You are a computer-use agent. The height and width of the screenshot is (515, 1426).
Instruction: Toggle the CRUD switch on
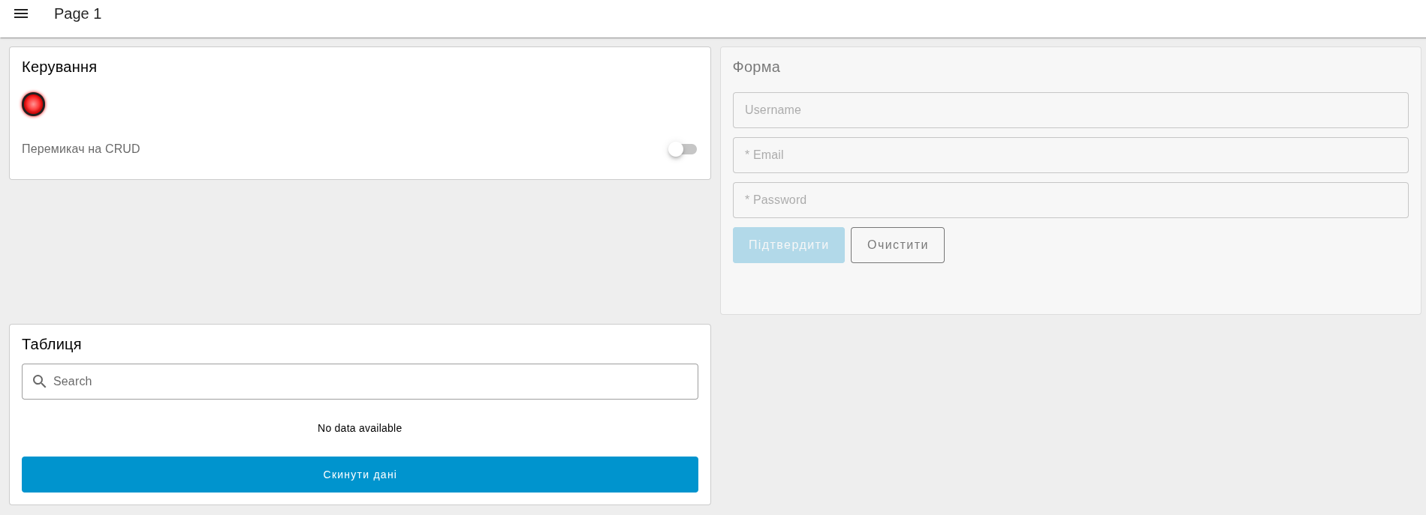point(682,149)
